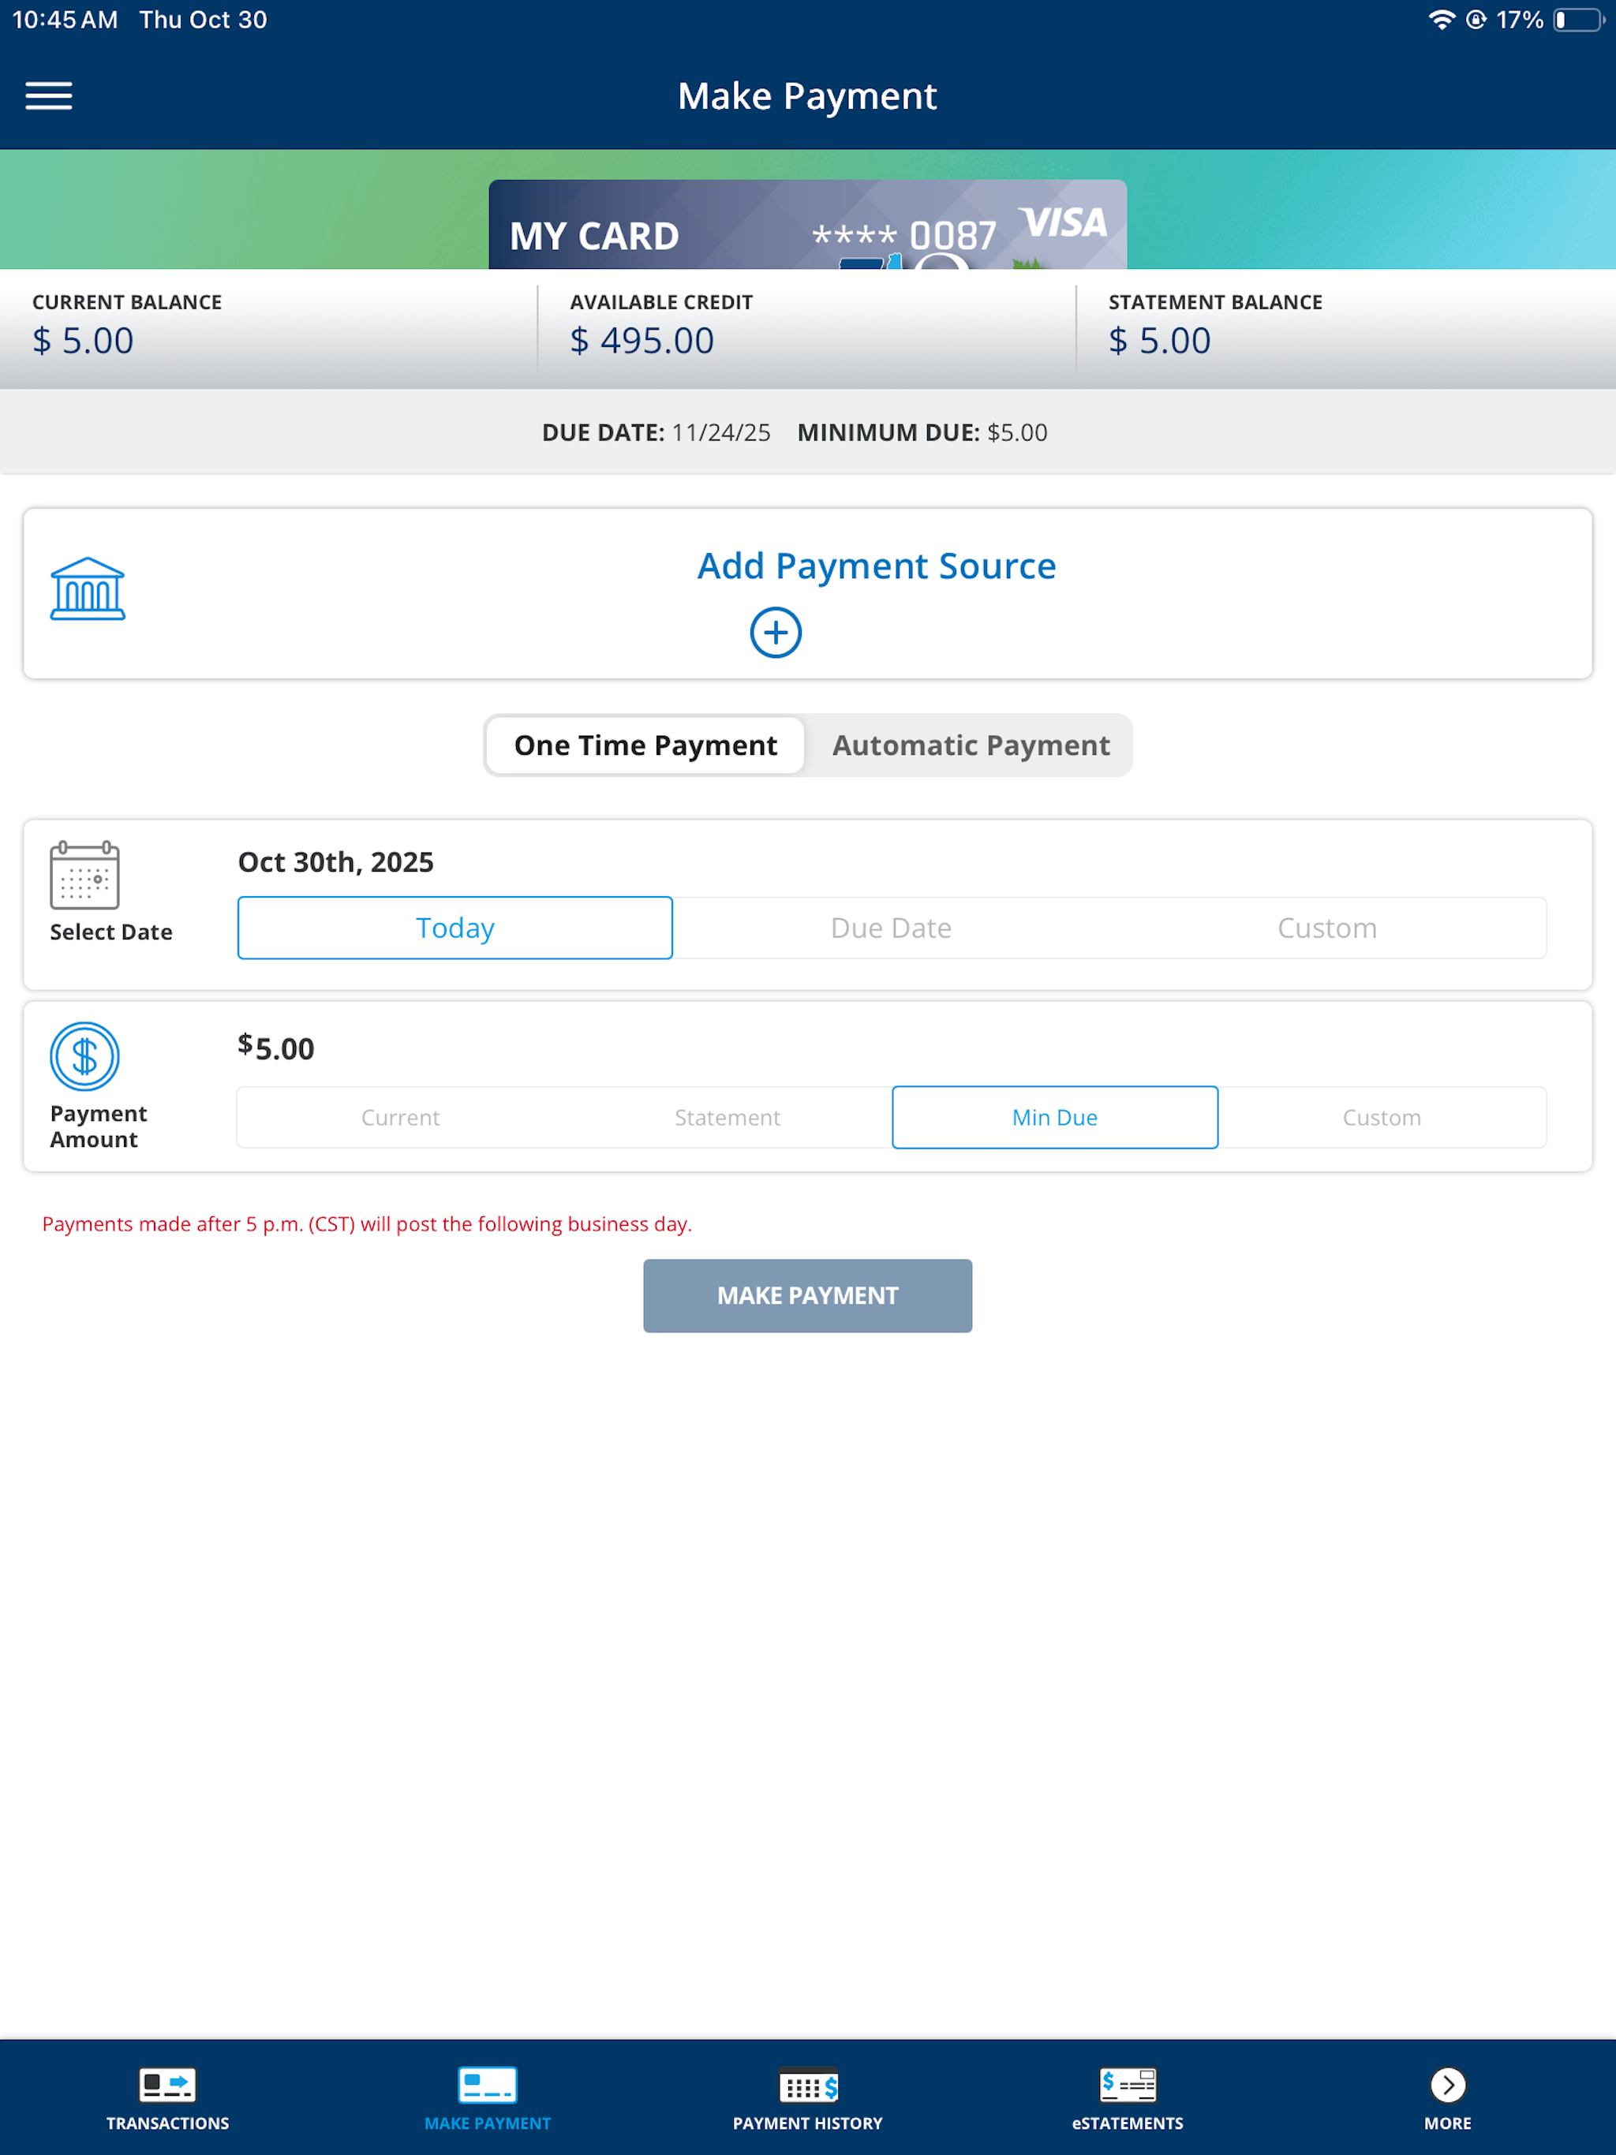1616x2155 pixels.
Task: Select Min Due amount
Action: pyautogui.click(x=1055, y=1118)
